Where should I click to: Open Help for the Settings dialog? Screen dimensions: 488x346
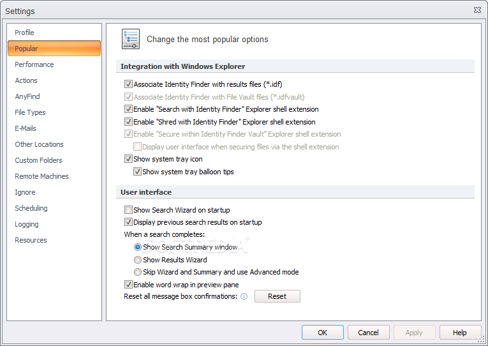pos(460,333)
